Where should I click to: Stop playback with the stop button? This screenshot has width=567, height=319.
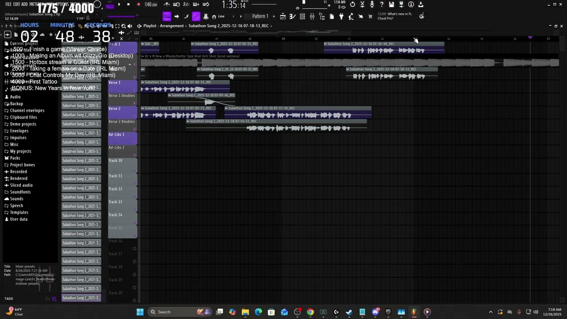click(128, 4)
